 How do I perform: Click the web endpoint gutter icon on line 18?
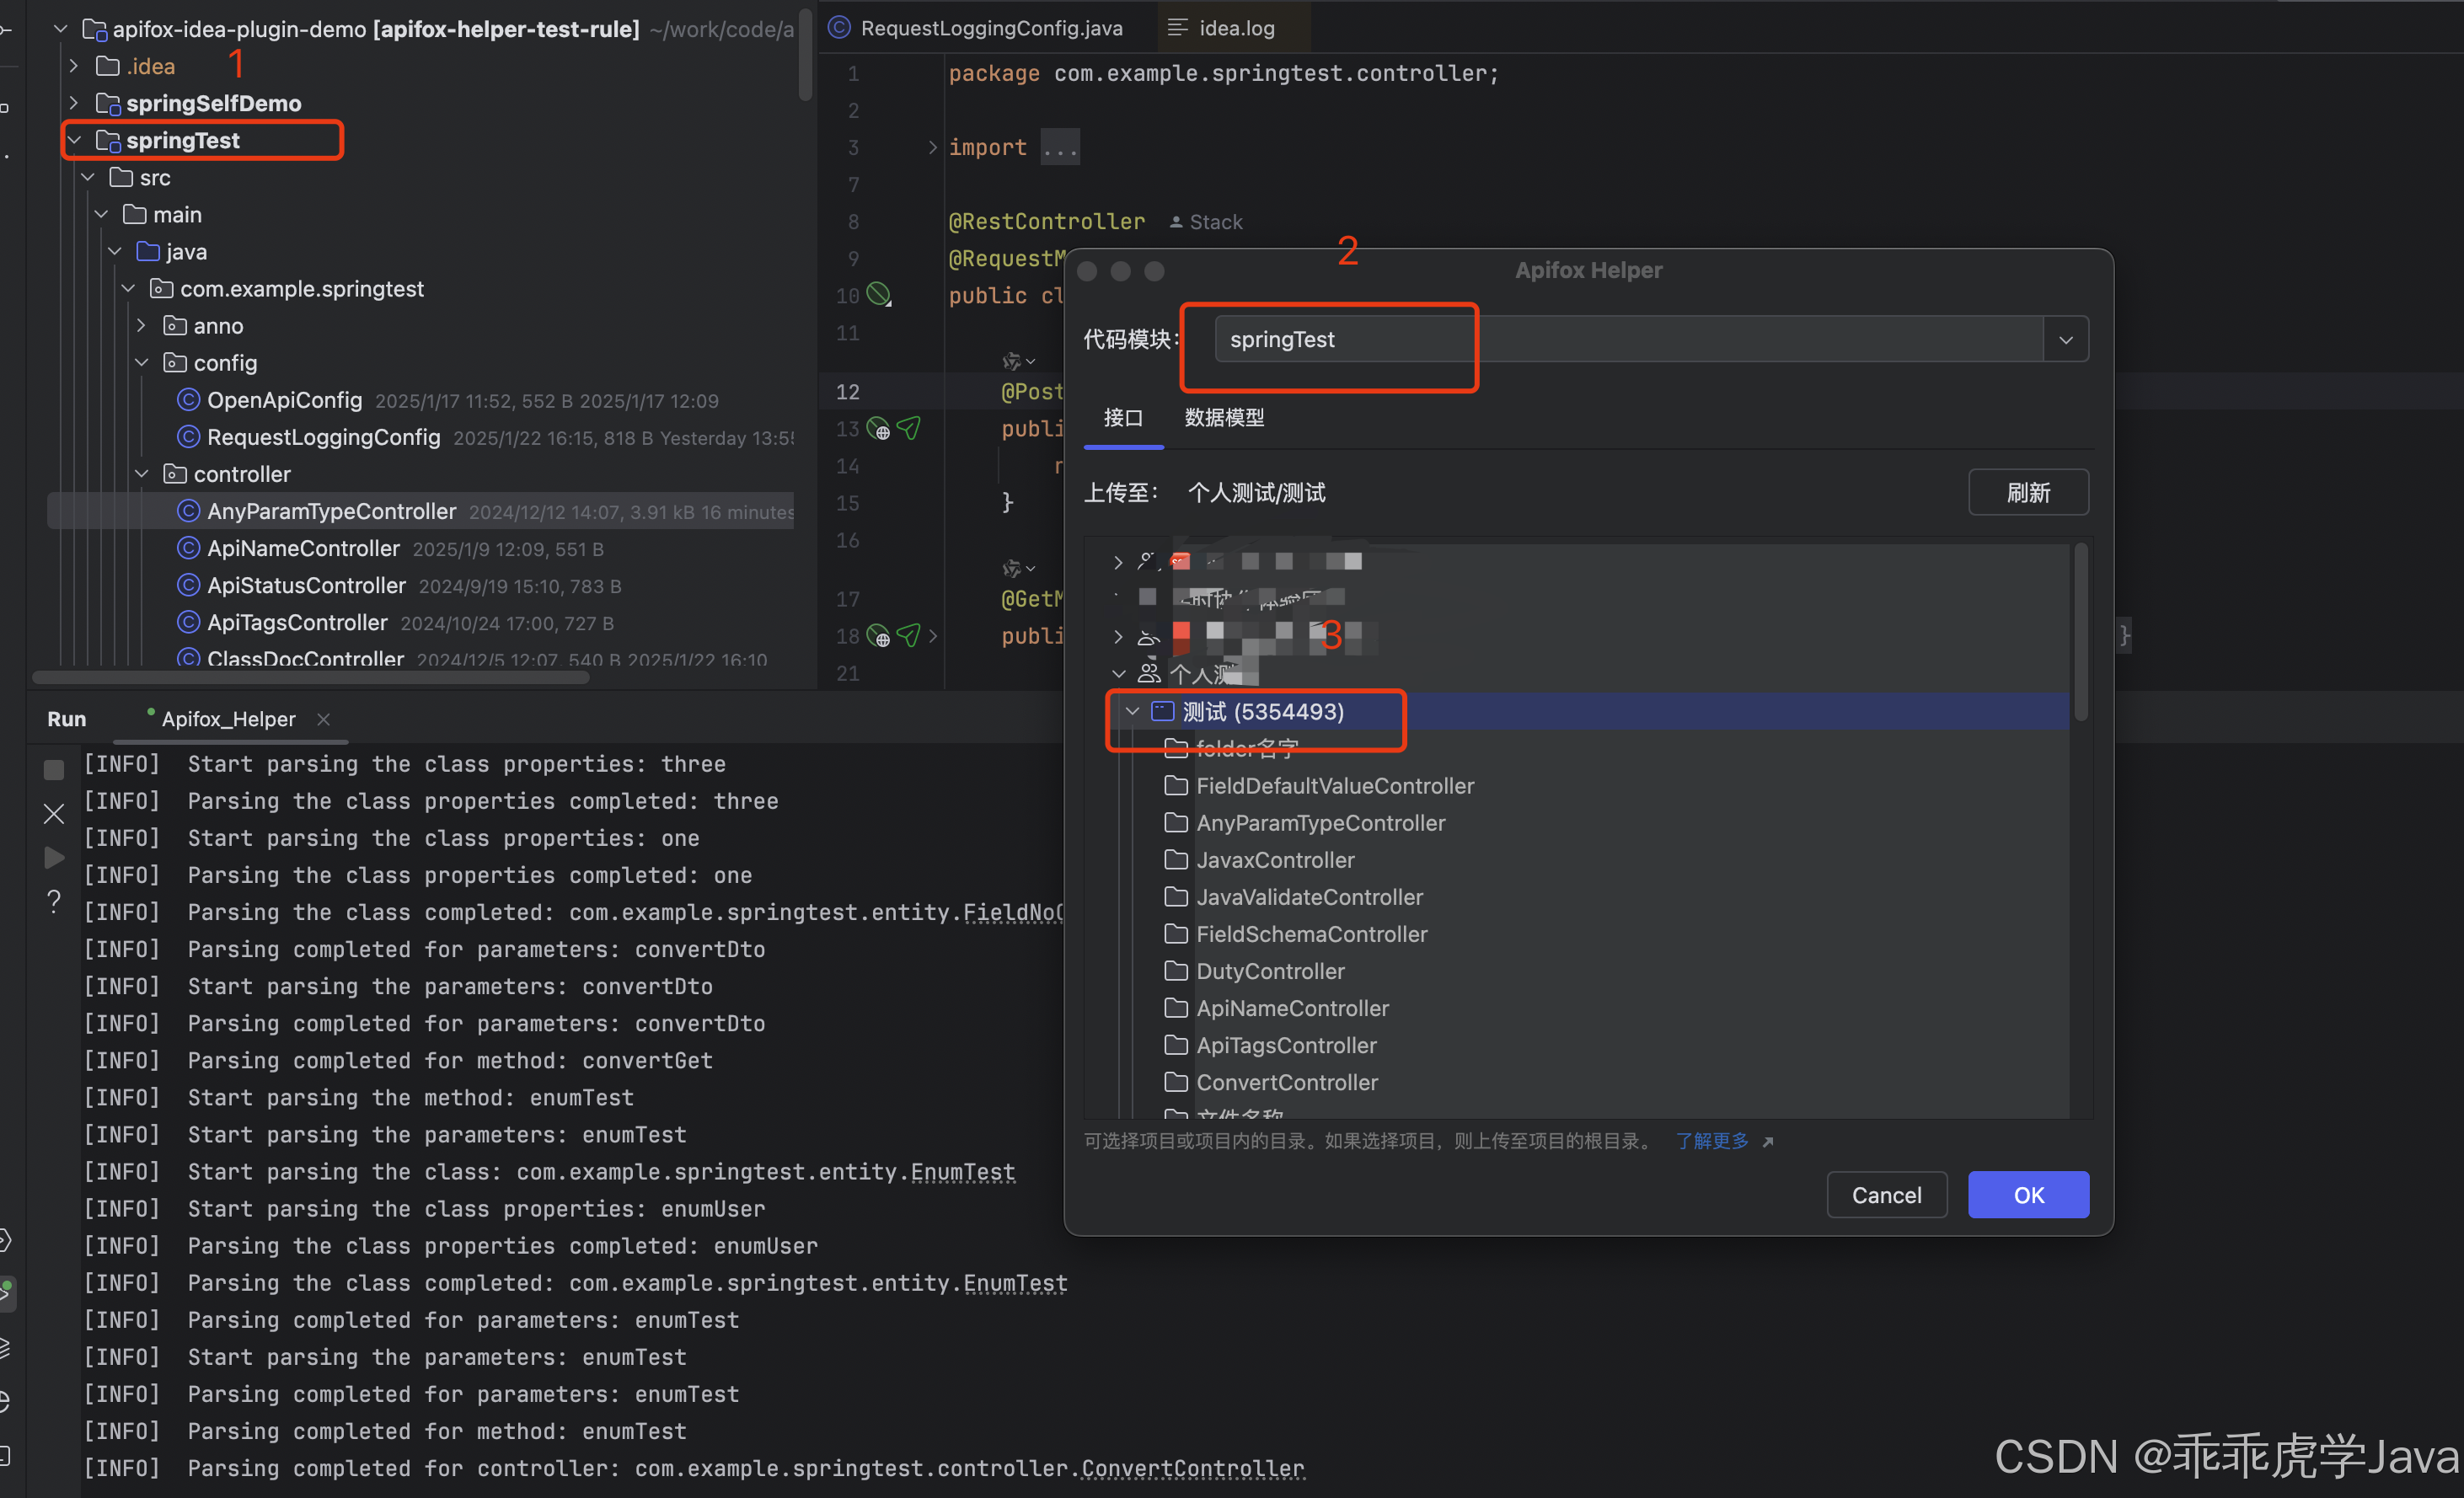(878, 636)
